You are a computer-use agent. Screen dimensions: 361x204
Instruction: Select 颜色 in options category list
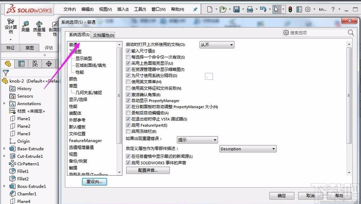pos(73,79)
